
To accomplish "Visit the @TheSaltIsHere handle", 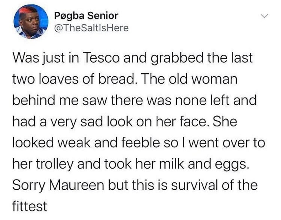I will click(91, 28).
